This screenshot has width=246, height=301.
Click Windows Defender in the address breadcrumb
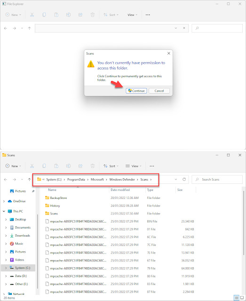tap(122, 180)
